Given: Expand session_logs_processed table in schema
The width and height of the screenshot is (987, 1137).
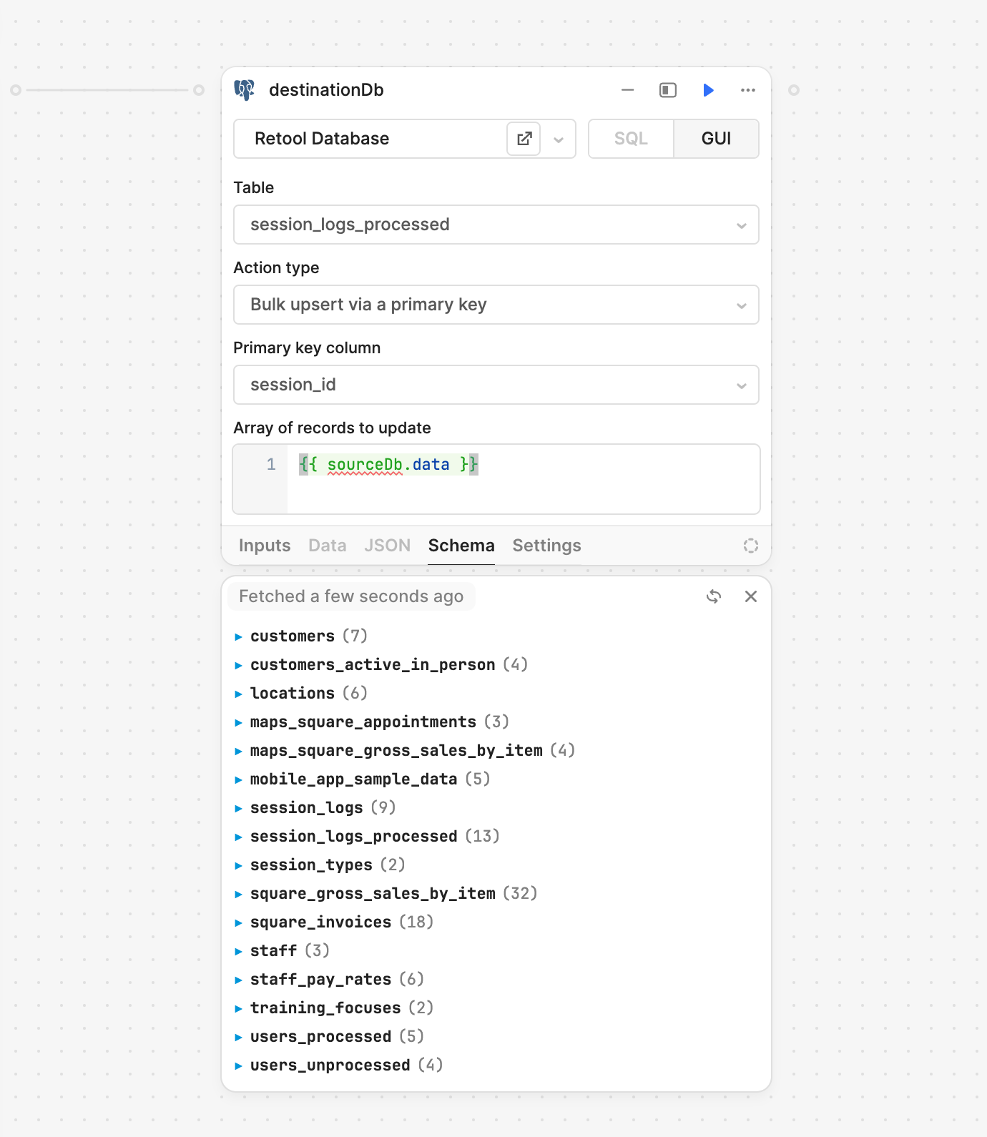Looking at the screenshot, I should point(238,837).
